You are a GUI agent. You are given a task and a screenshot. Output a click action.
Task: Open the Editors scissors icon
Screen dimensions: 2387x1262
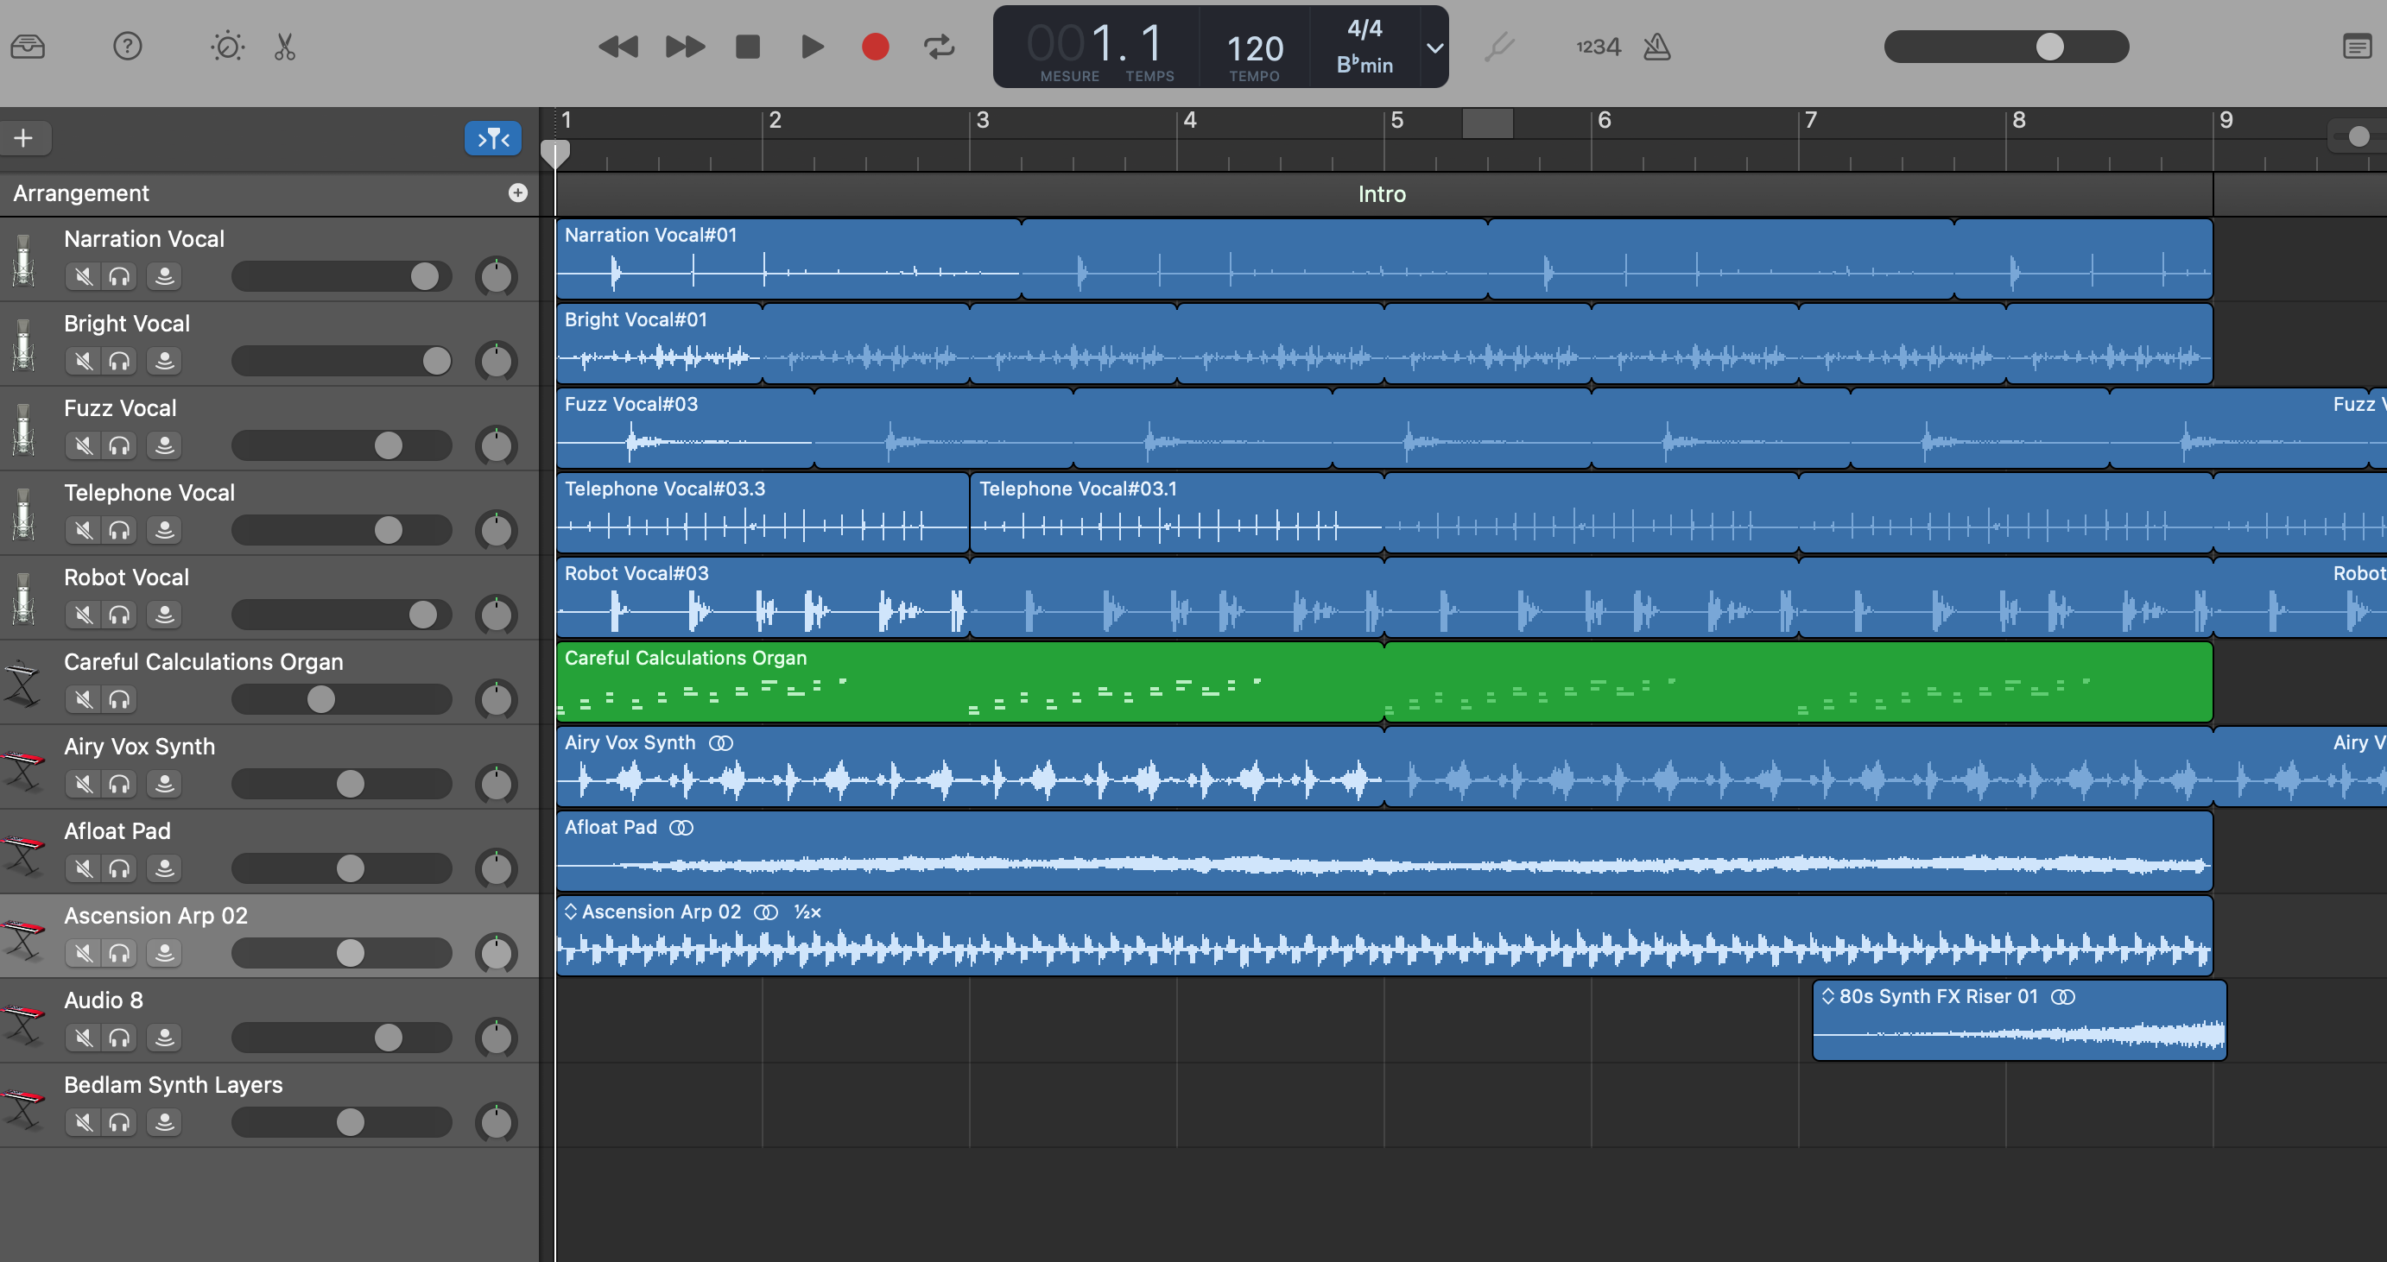[x=284, y=47]
